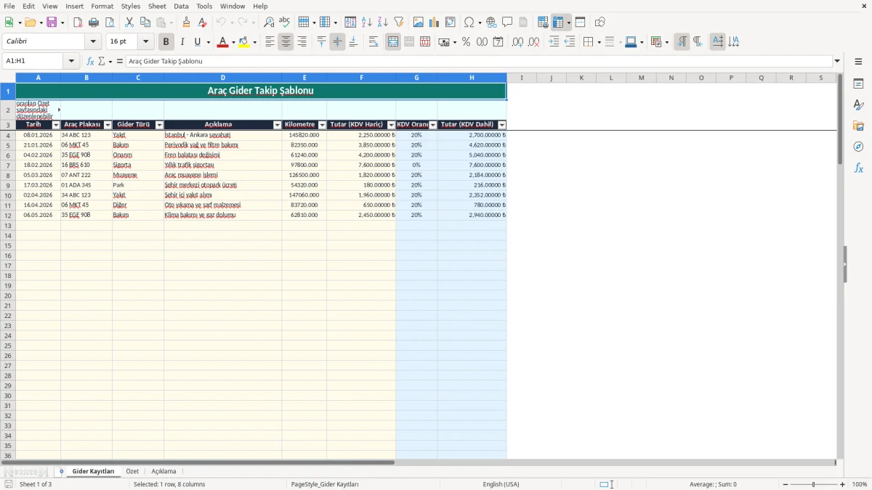The height and width of the screenshot is (490, 872).
Task: Open the KDV Oranı filter dropdown
Action: [433, 126]
